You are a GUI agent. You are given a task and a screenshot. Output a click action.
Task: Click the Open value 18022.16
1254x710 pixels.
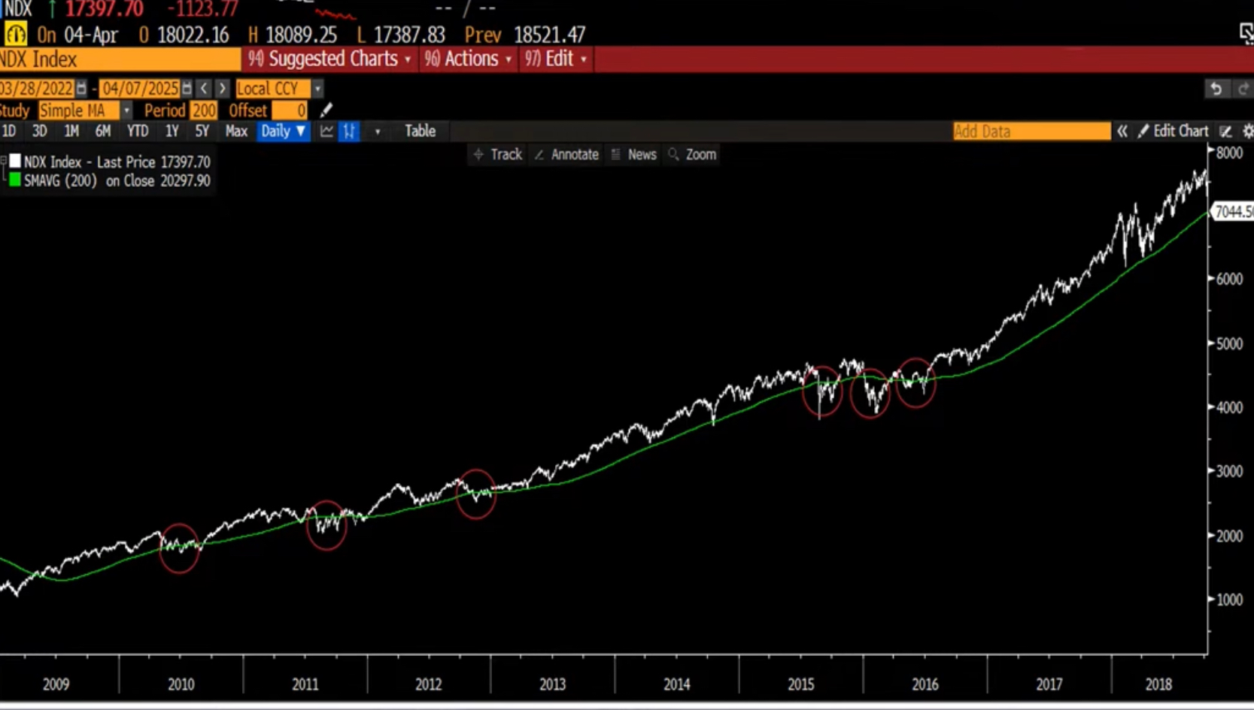(x=193, y=35)
